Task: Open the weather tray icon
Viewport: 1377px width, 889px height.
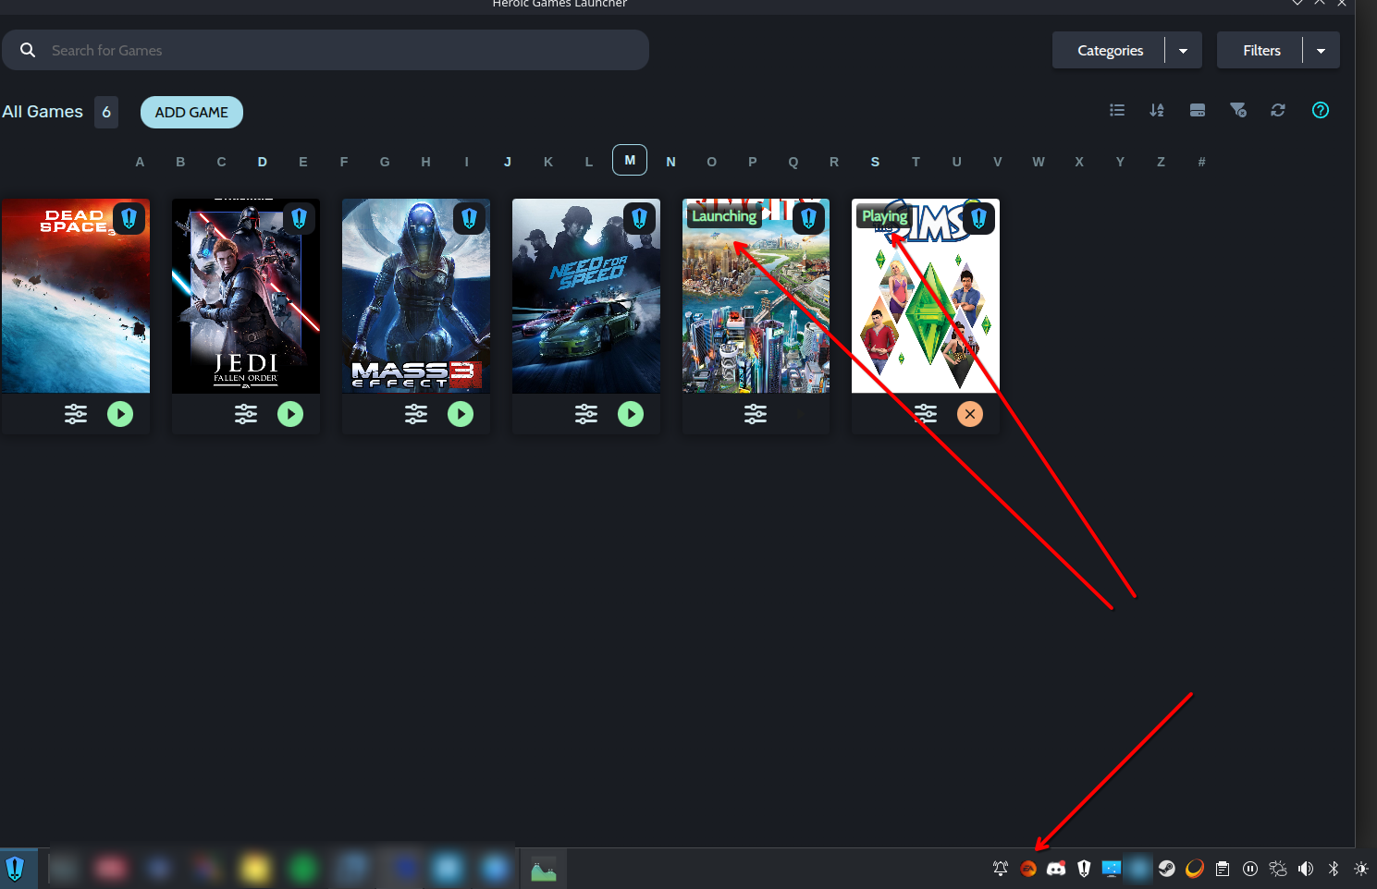Action: [1278, 869]
